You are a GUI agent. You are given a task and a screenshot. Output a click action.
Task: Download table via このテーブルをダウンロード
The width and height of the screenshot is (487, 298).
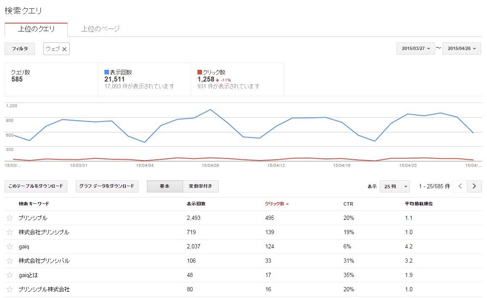36,186
